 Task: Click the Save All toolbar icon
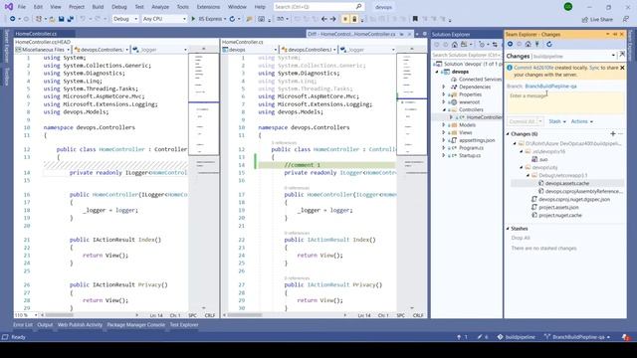coord(71,19)
